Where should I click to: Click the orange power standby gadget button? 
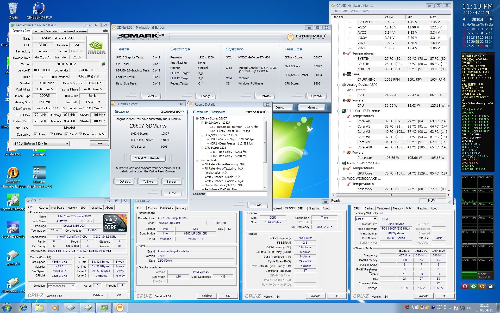pyautogui.click(x=482, y=286)
